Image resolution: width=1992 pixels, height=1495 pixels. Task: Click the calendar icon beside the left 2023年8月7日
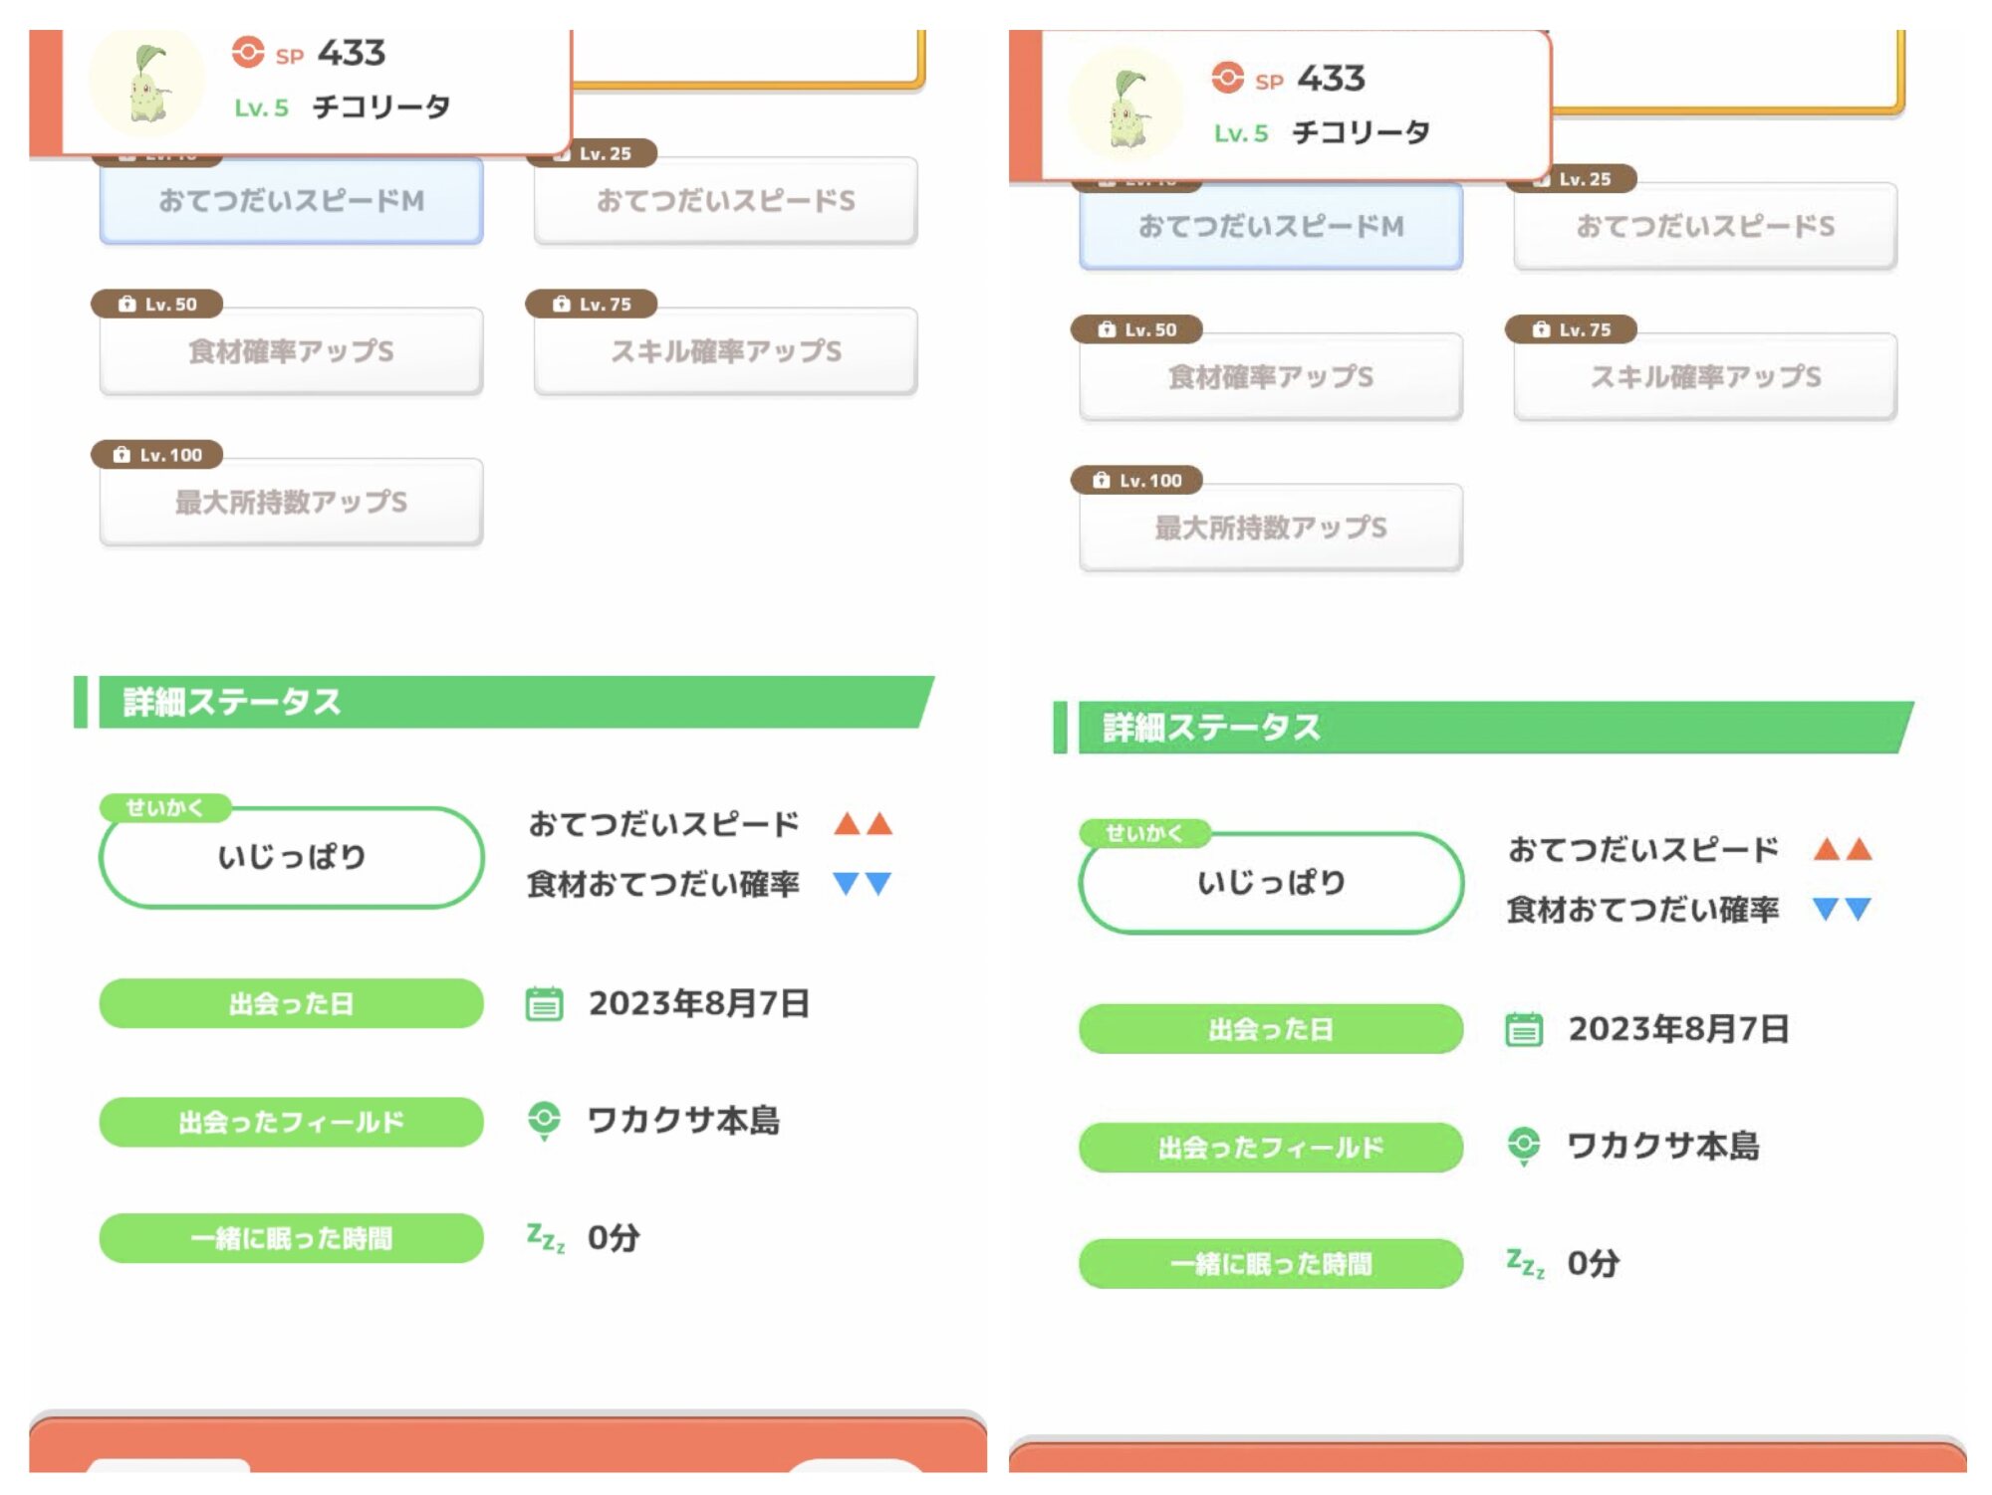click(x=544, y=1003)
